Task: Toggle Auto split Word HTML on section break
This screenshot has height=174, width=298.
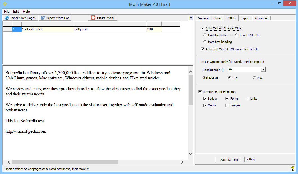Action: click(202, 49)
